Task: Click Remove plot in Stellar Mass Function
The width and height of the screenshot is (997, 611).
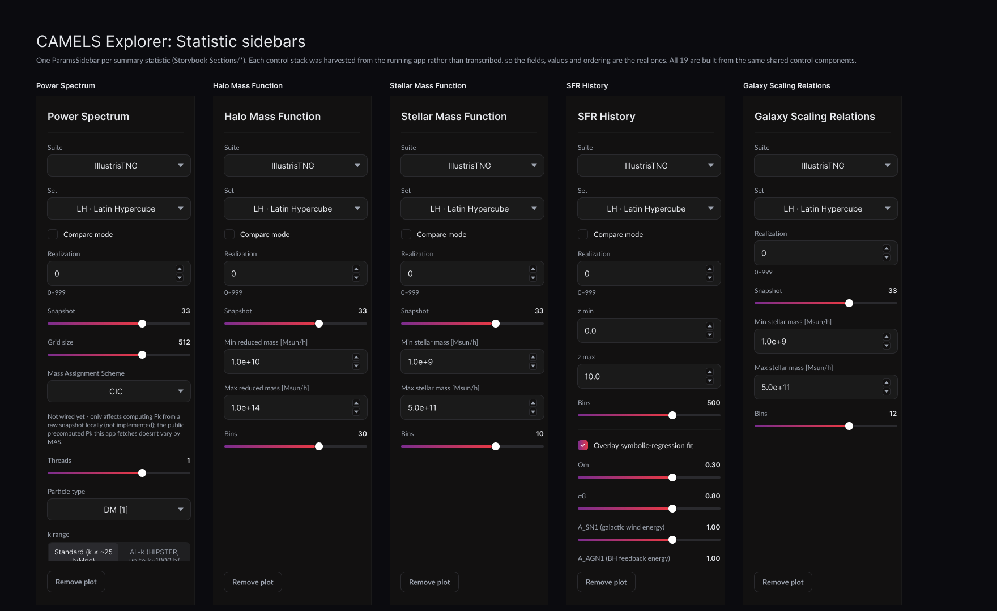Action: click(x=429, y=582)
